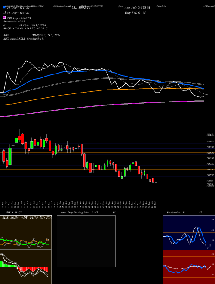215x284 pixels.
Task: Click the "Stochastics: 10.62" reading
Action: click(x=14, y=22)
